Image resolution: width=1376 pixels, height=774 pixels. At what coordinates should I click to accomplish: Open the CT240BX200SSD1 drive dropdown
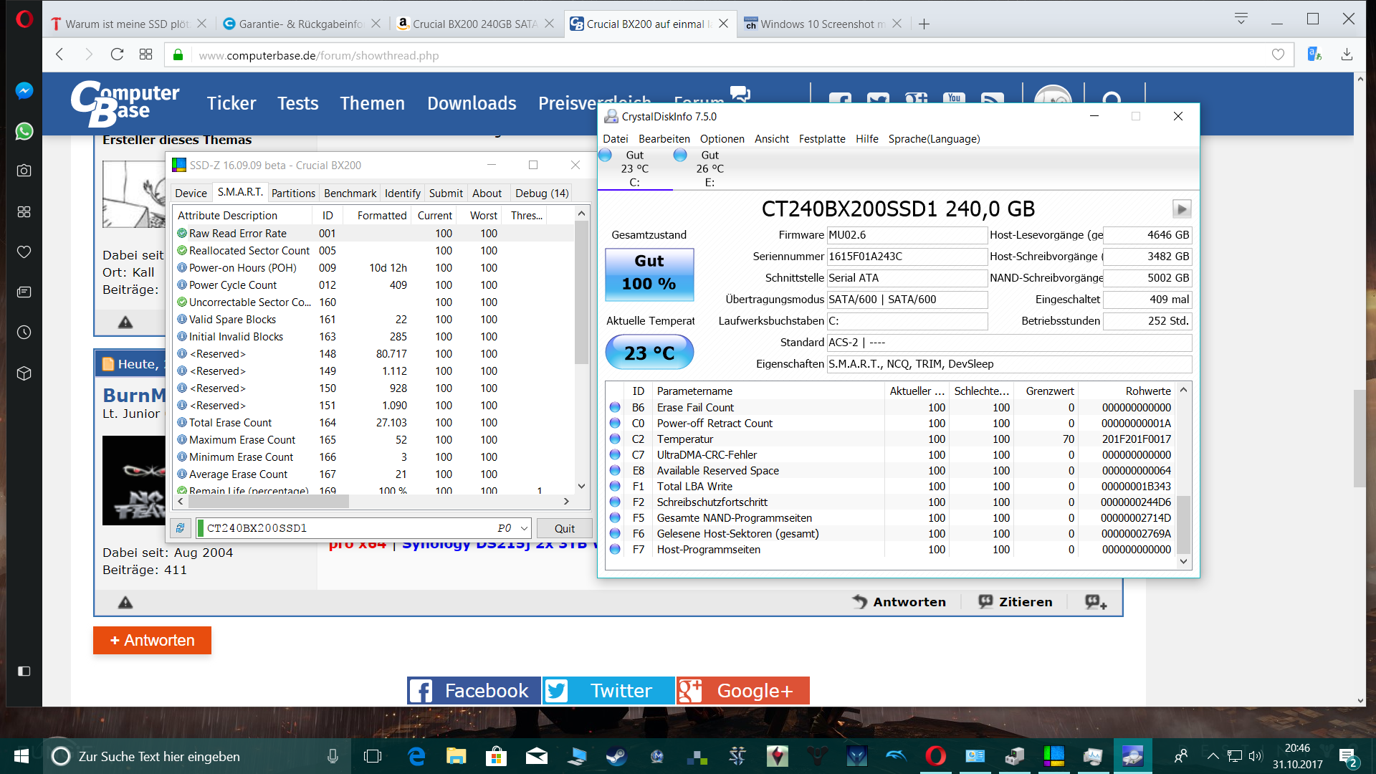[524, 528]
